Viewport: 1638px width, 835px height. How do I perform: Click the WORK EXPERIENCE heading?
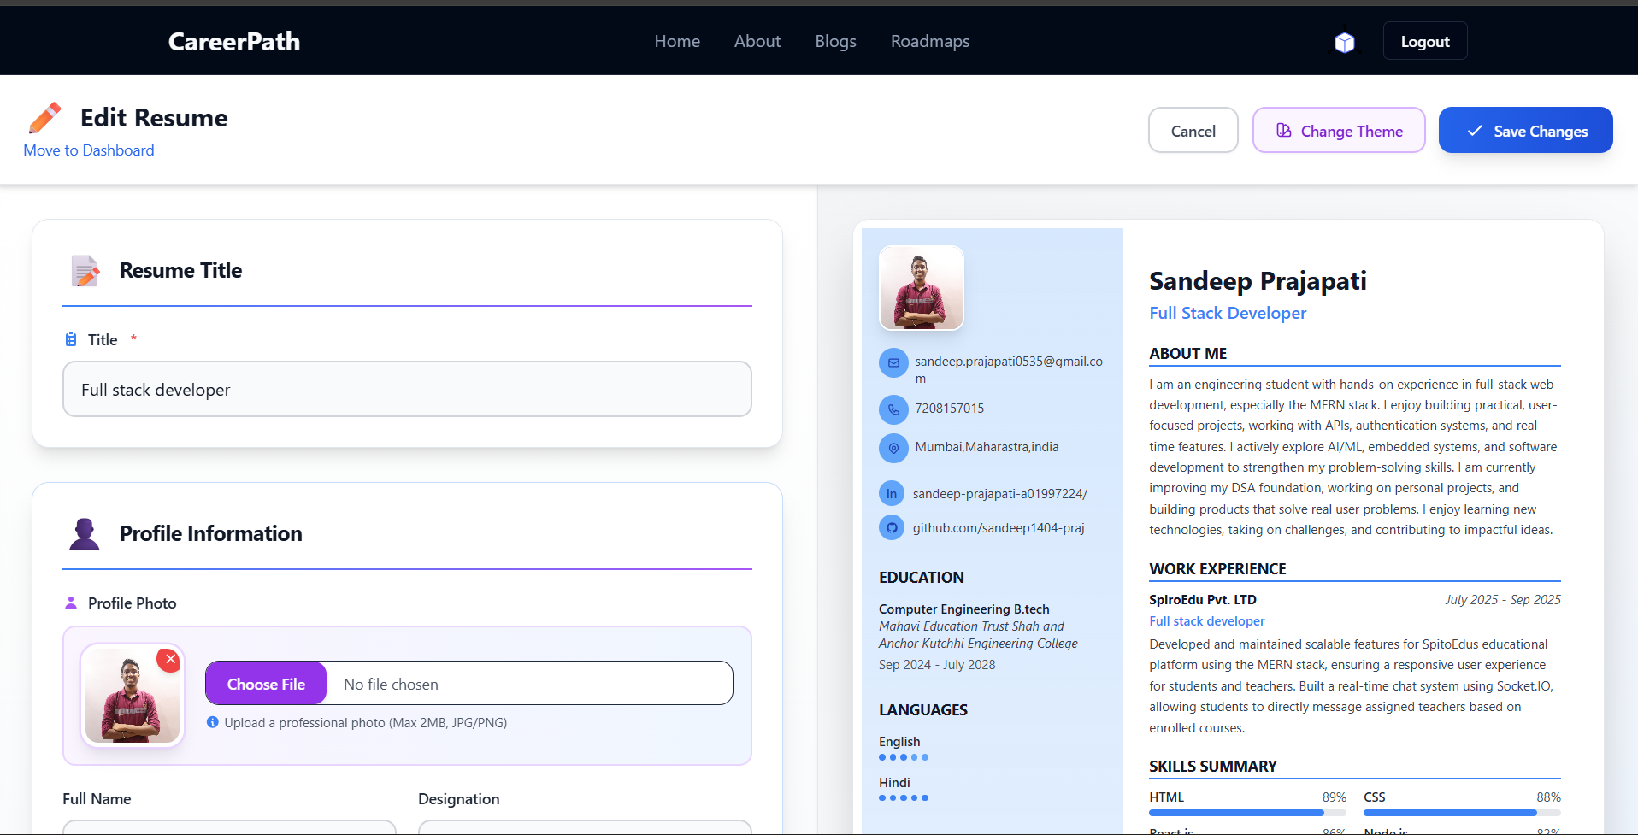pos(1217,568)
